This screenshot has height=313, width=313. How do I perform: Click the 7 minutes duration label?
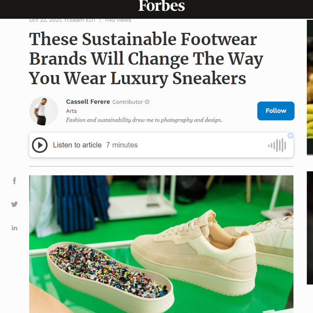122,145
